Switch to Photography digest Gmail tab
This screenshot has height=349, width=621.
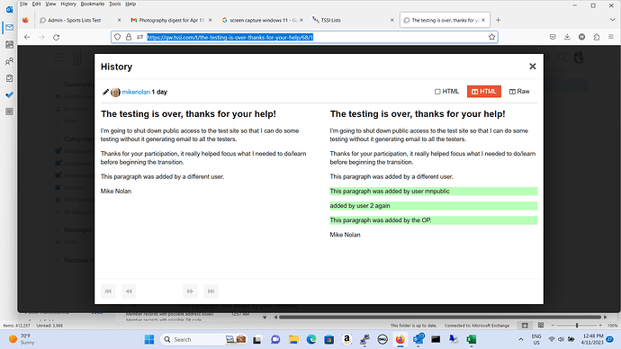(171, 20)
